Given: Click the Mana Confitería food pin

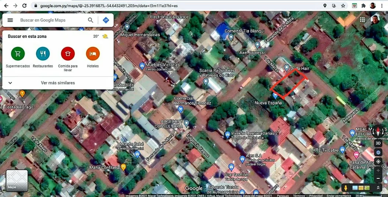Looking at the screenshot, I should [124, 167].
